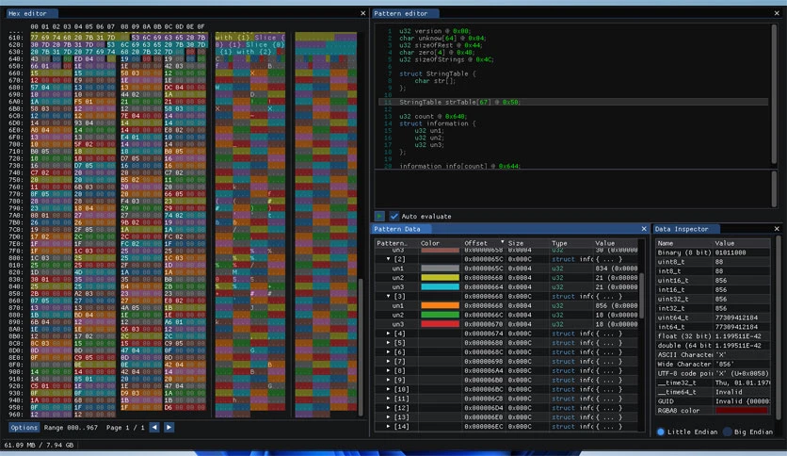Screen dimensions: 787x456
Task: Select the 'Binary (8 bit)' inspector row
Action: pyautogui.click(x=713, y=252)
